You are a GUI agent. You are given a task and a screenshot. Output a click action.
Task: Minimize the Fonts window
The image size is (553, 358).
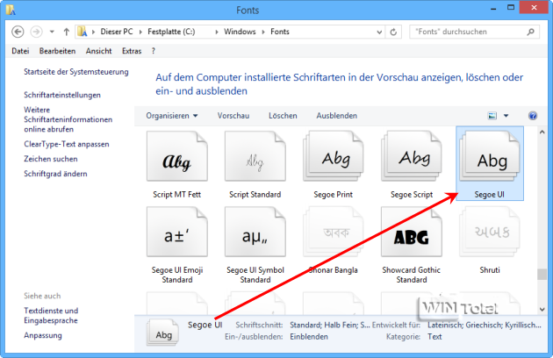[x=493, y=9]
